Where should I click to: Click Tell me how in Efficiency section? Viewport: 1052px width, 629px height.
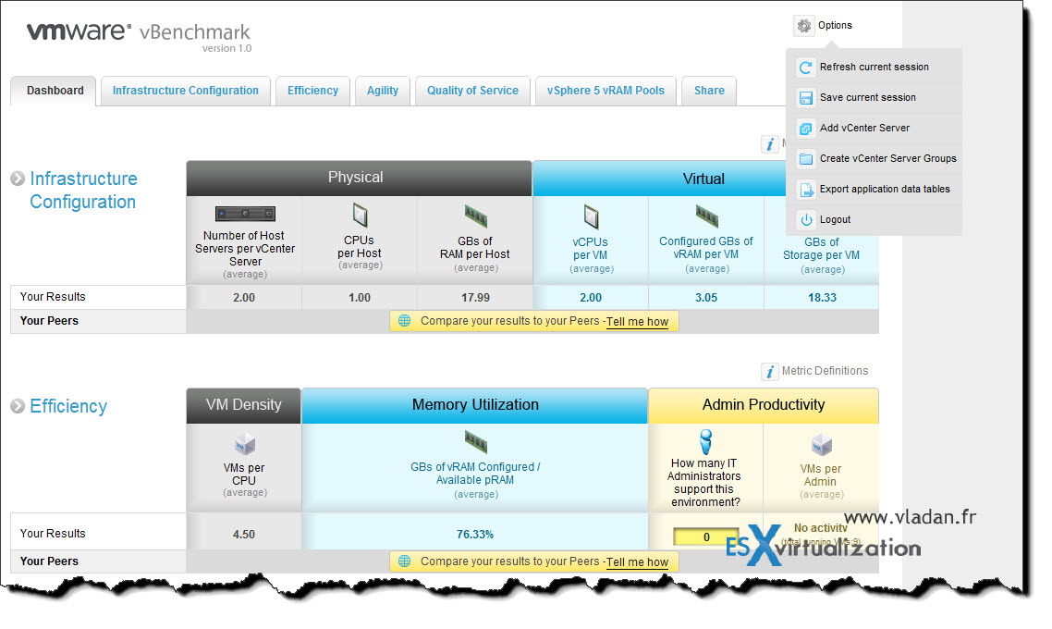[x=637, y=561]
